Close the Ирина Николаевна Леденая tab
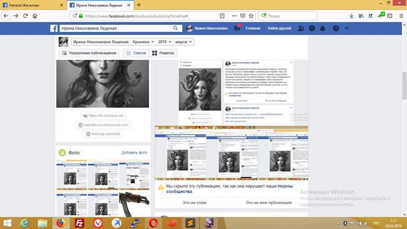This screenshot has height=229, width=407. click(x=129, y=5)
